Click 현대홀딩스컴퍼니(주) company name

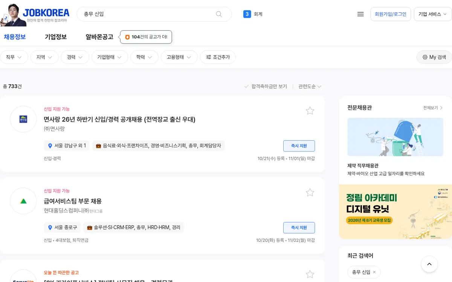pyautogui.click(x=66, y=211)
